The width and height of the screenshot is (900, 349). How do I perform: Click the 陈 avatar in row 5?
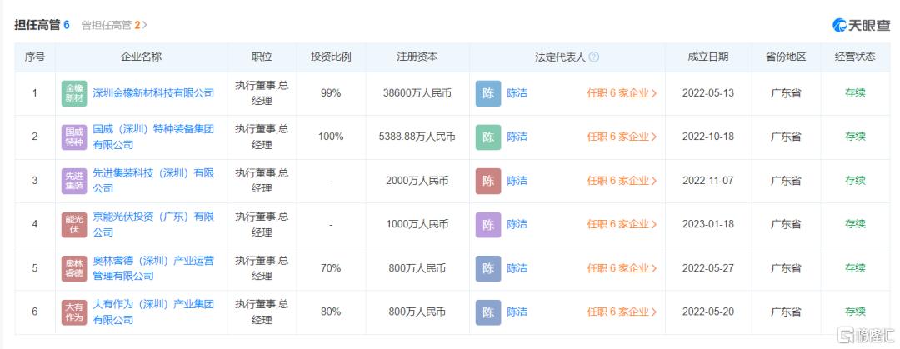[x=488, y=269]
